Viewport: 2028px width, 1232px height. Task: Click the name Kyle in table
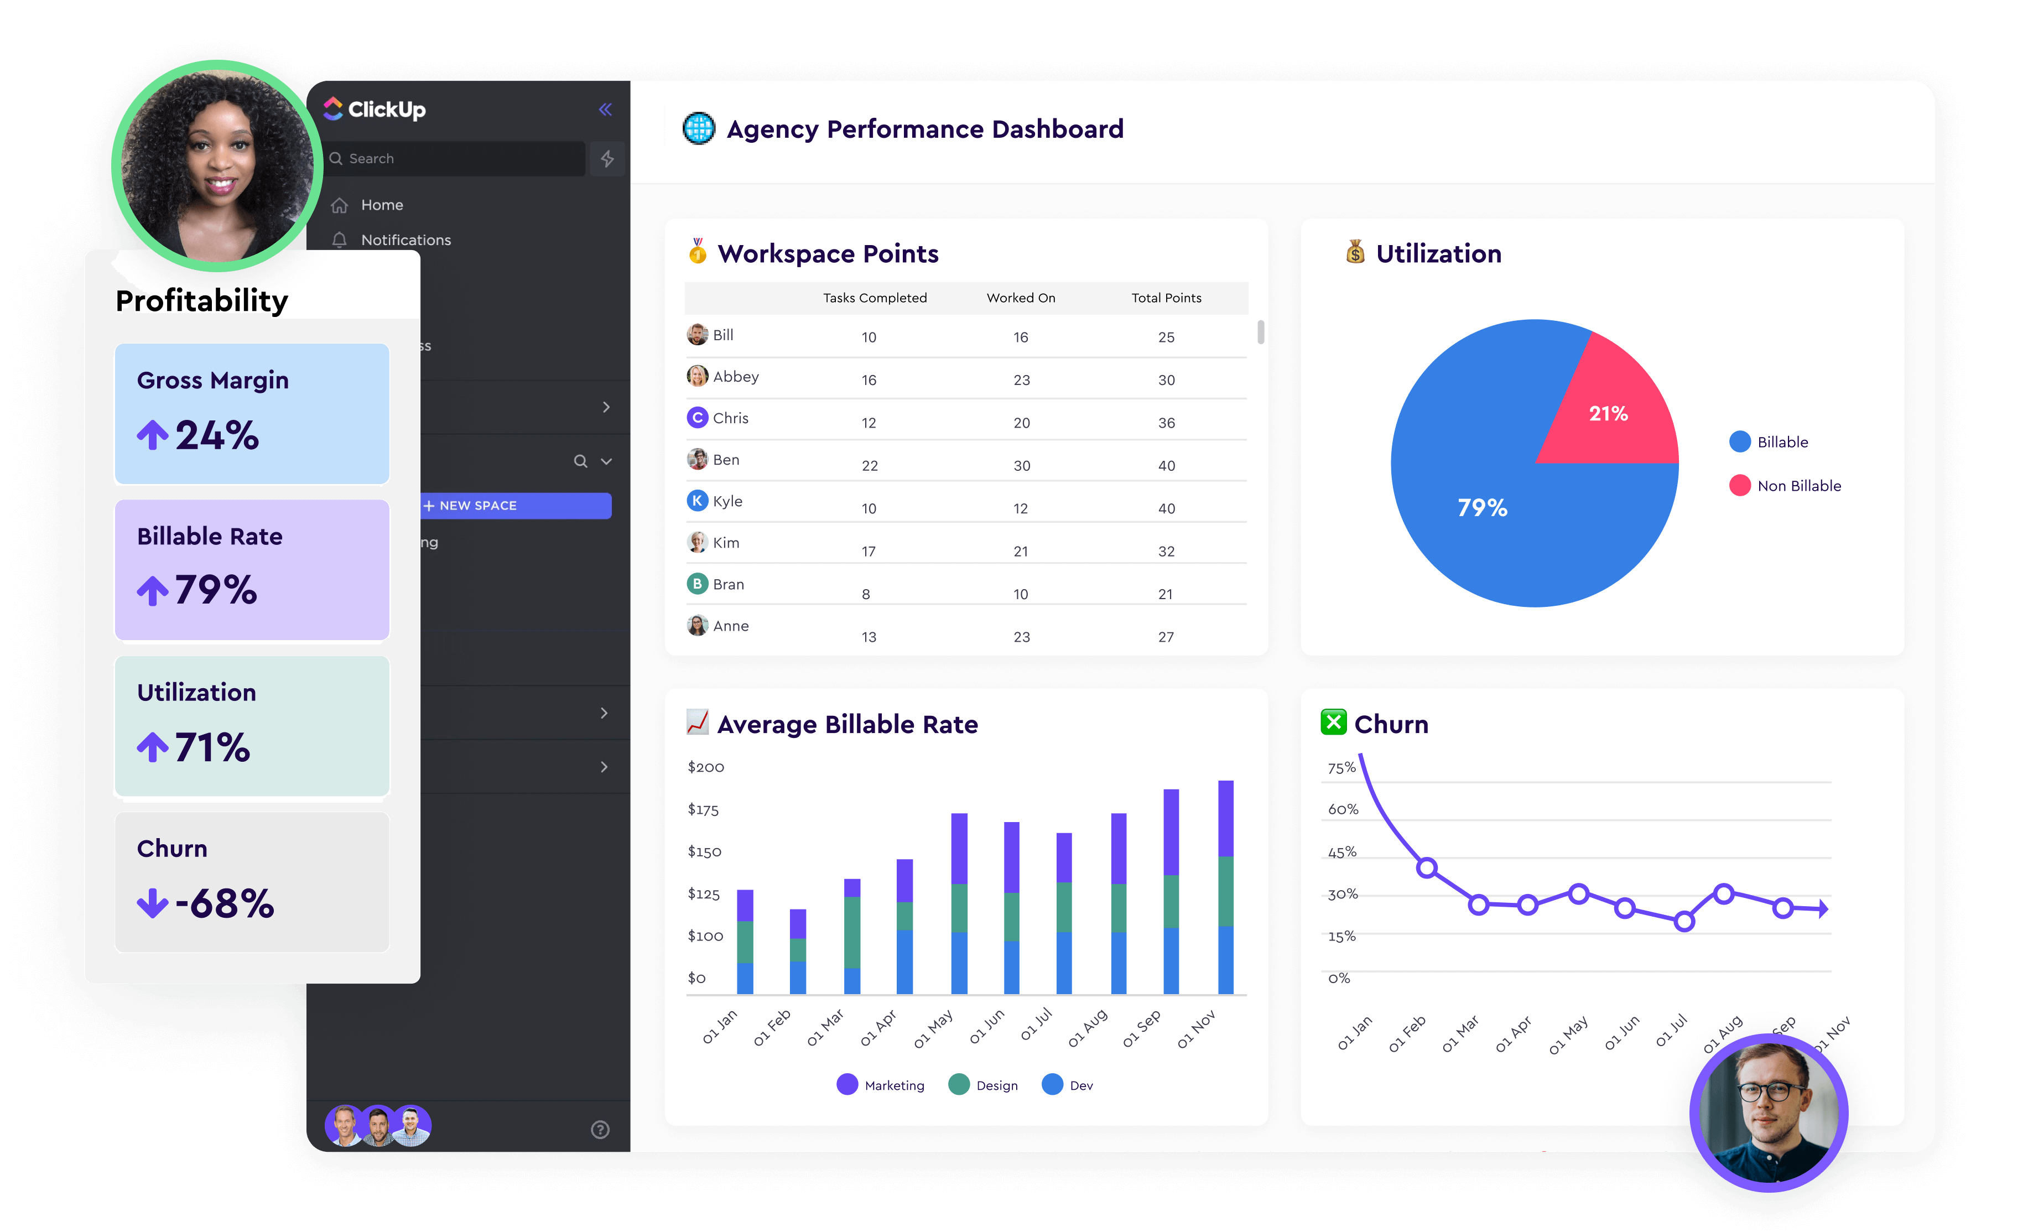click(727, 501)
